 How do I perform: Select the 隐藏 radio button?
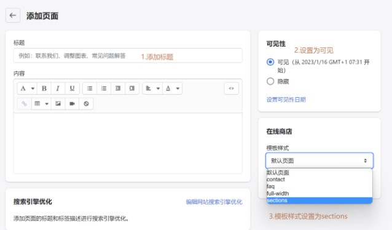click(x=270, y=81)
